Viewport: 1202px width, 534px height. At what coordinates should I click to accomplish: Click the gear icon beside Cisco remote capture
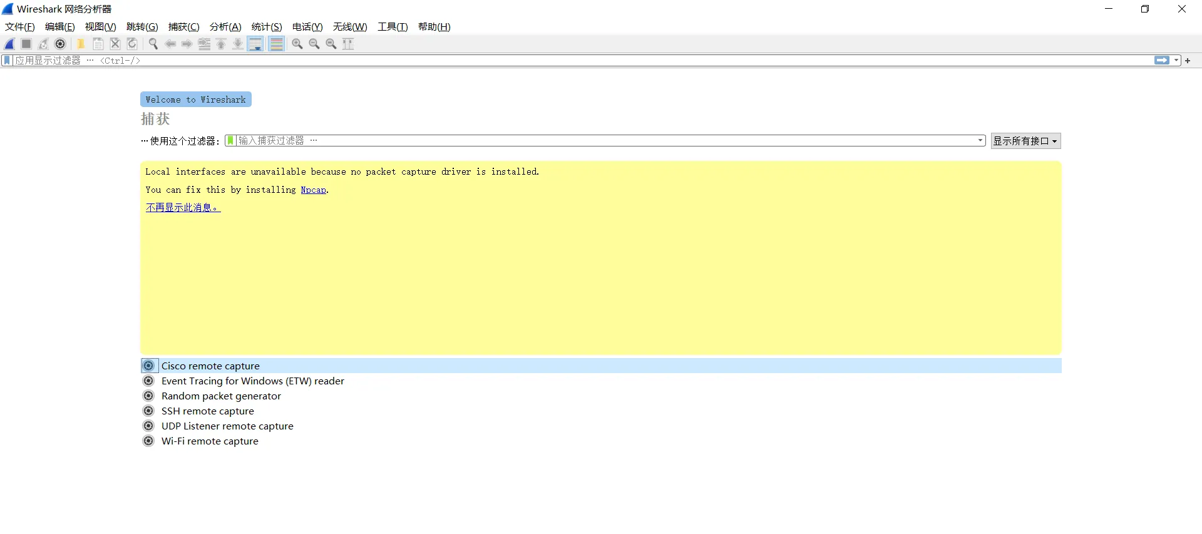pos(148,366)
